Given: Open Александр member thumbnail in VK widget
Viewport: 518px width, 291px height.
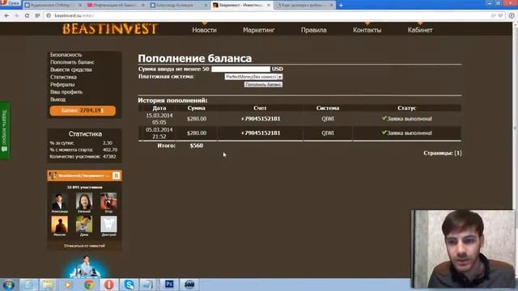Looking at the screenshot, I should [x=60, y=201].
